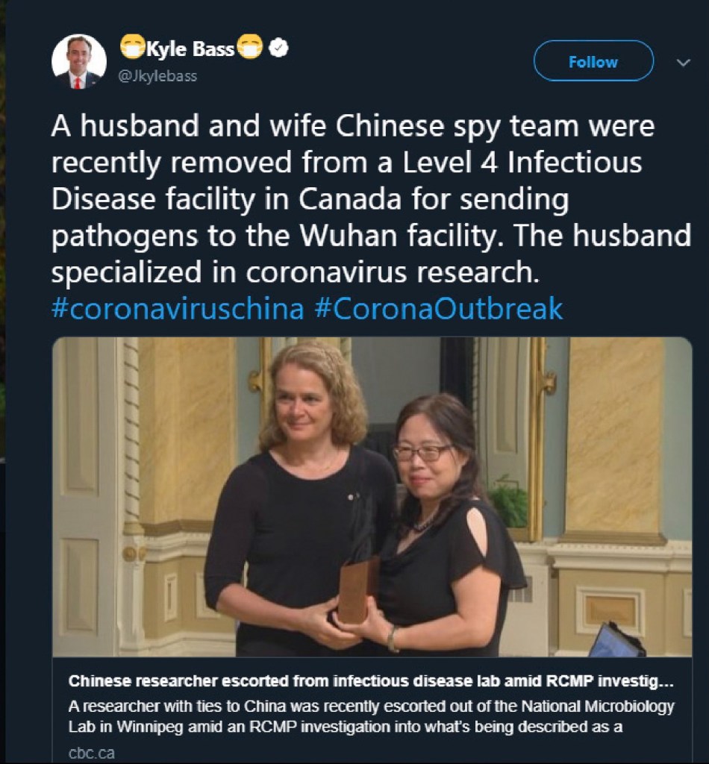Click the 'coronavirus research' line of the tweet
The width and height of the screenshot is (709, 764).
coord(296,272)
